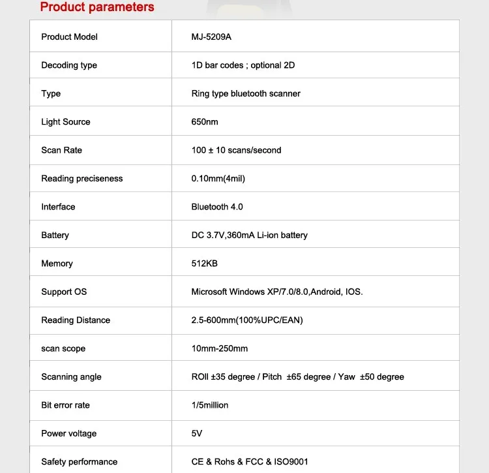Click the 10mm-250mm scan scope value
Image resolution: width=489 pixels, height=473 pixels.
tap(220, 348)
